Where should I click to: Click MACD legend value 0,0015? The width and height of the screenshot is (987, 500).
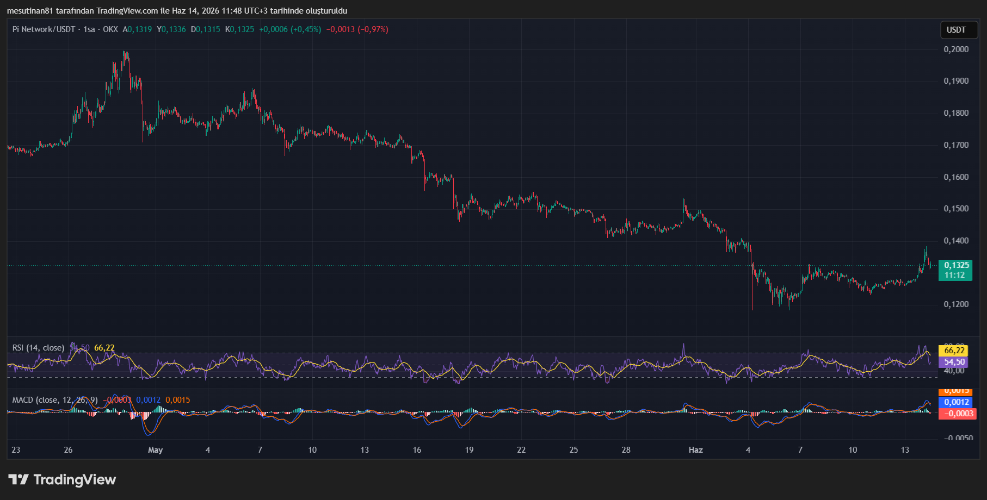pos(178,400)
